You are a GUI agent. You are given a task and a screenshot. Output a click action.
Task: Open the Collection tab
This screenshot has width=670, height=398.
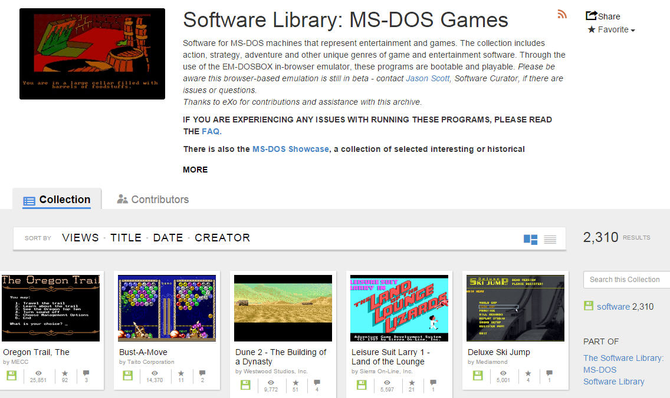click(x=57, y=199)
